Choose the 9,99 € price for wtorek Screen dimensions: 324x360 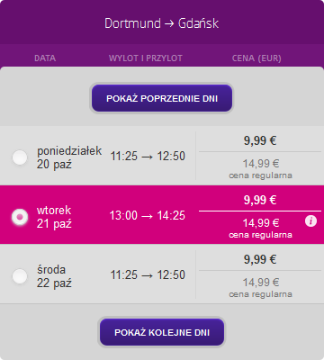click(260, 200)
